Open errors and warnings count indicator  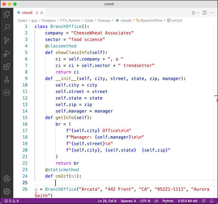click(x=12, y=201)
